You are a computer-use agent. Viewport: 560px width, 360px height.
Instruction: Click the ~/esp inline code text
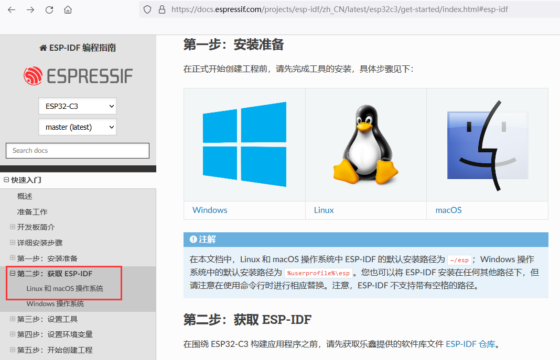(x=459, y=260)
